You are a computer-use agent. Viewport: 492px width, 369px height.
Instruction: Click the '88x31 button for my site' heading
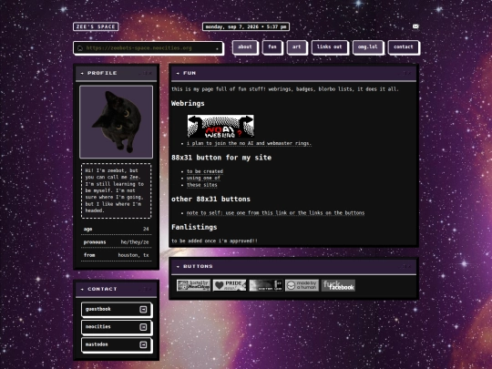(x=221, y=158)
